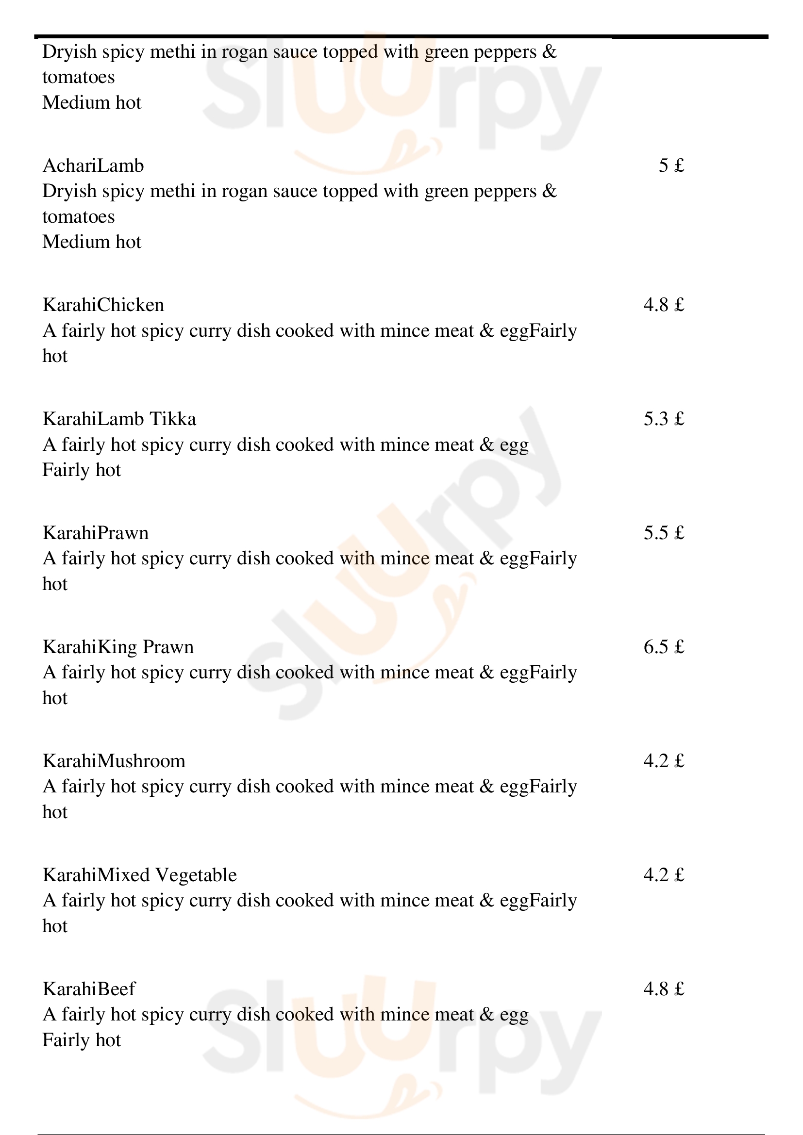Image resolution: width=803 pixels, height=1135 pixels.
Task: Click the 5.5 £ price label
Action: (x=664, y=533)
